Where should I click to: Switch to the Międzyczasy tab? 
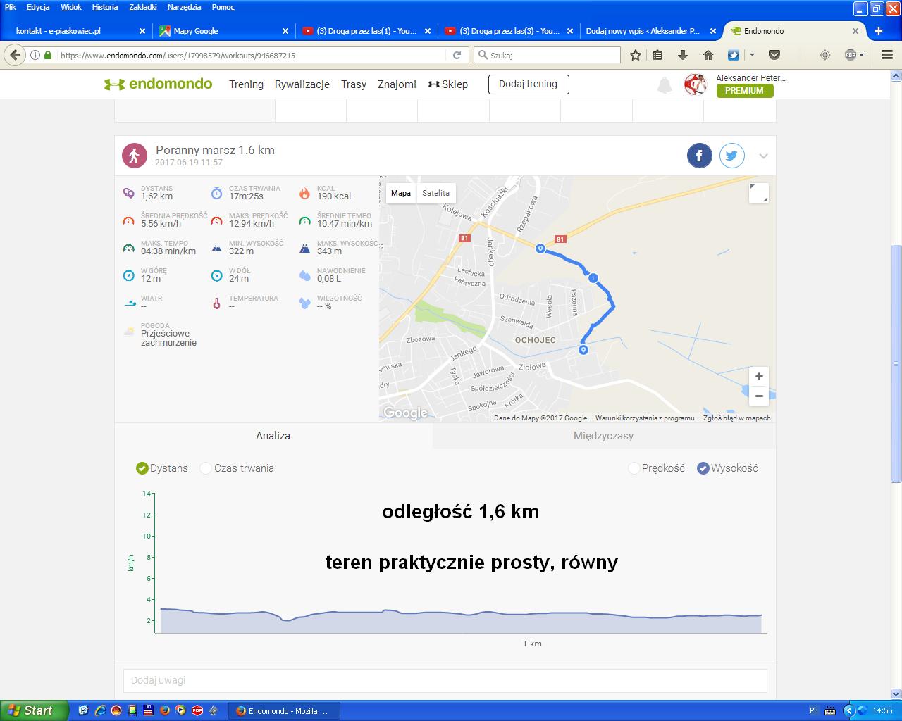(603, 436)
